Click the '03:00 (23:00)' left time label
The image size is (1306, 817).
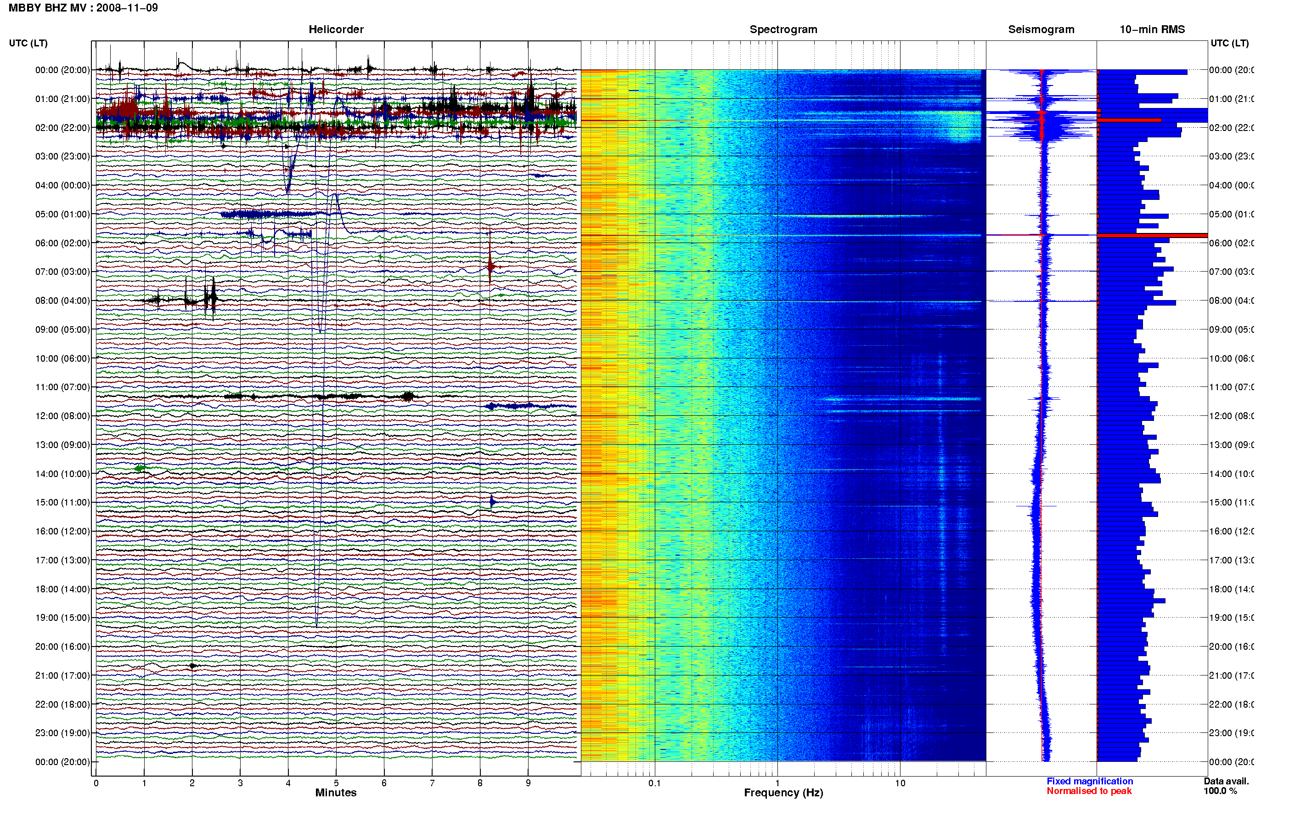pyautogui.click(x=62, y=157)
